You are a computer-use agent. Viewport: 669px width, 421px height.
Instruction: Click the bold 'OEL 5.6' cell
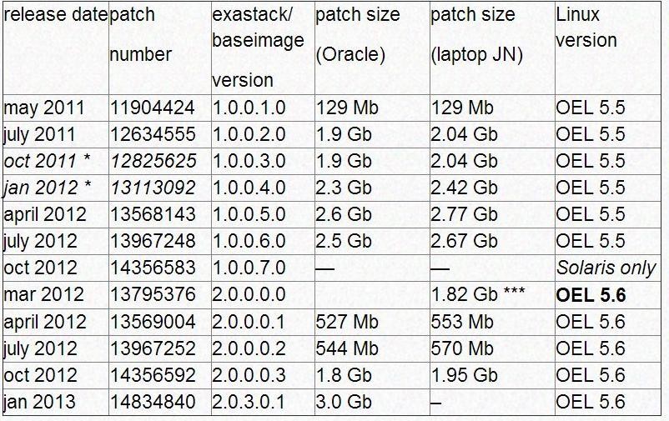591,295
